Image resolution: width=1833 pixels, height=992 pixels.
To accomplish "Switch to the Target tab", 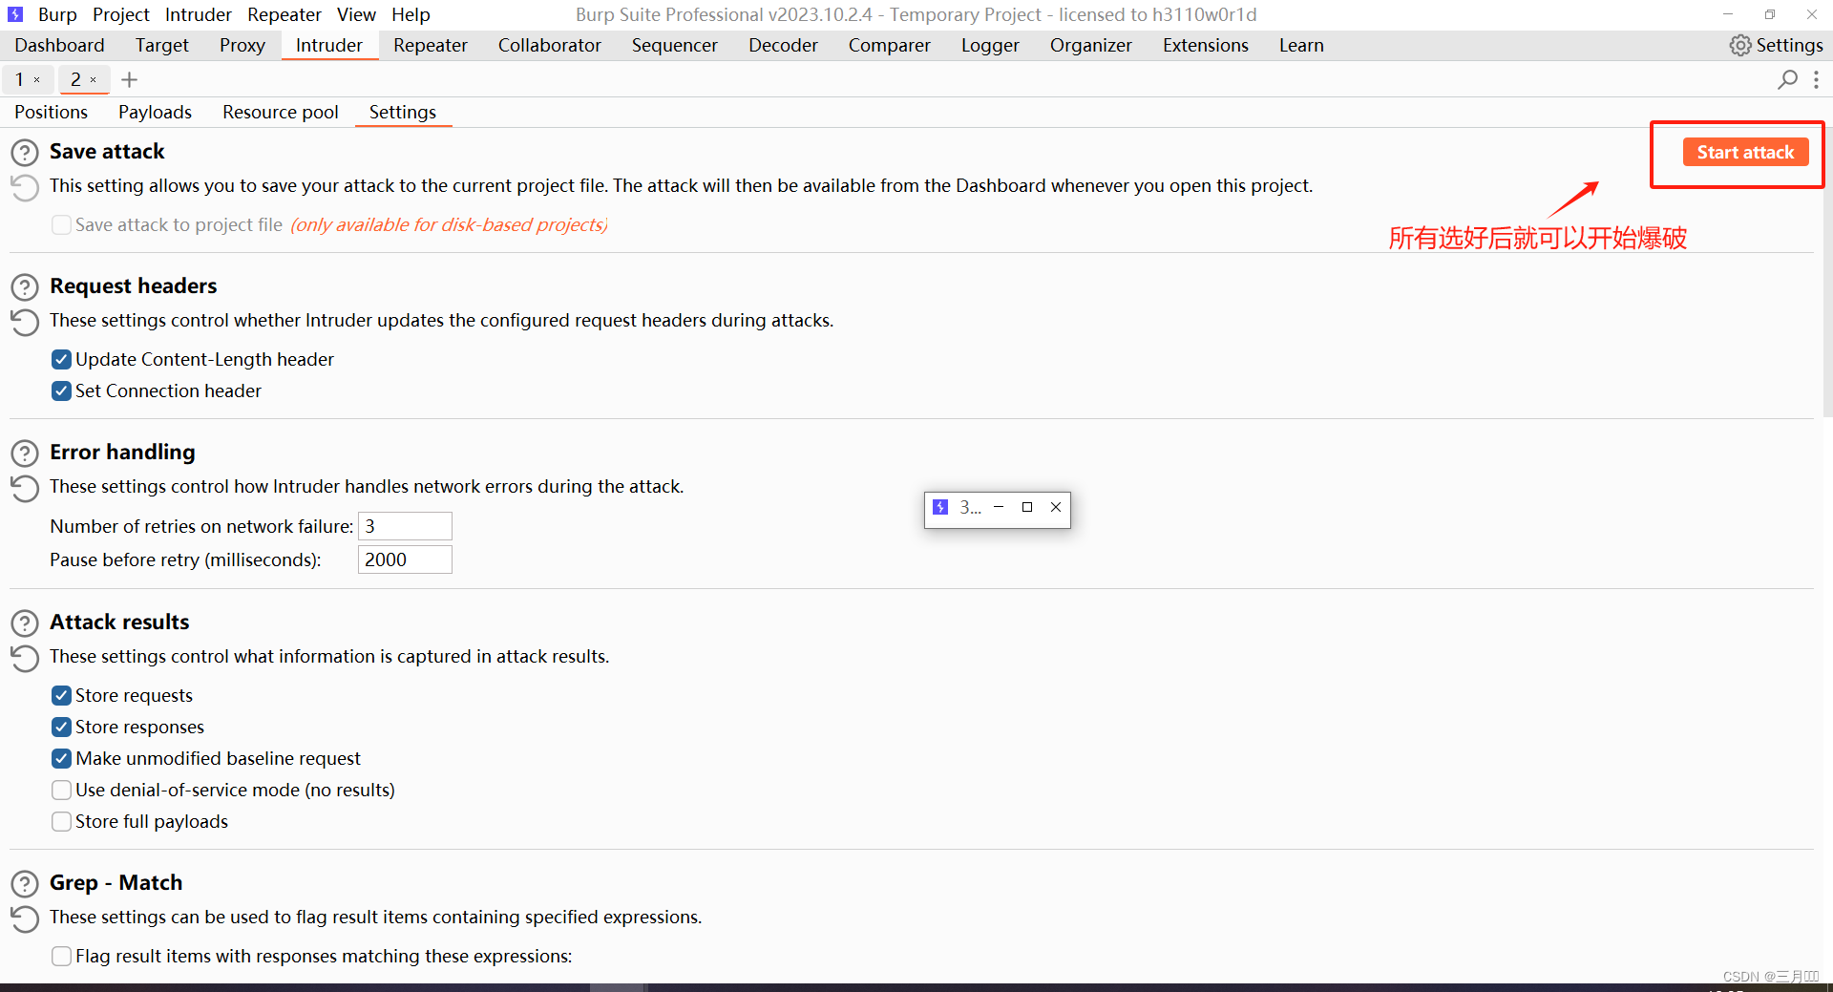I will (x=161, y=45).
